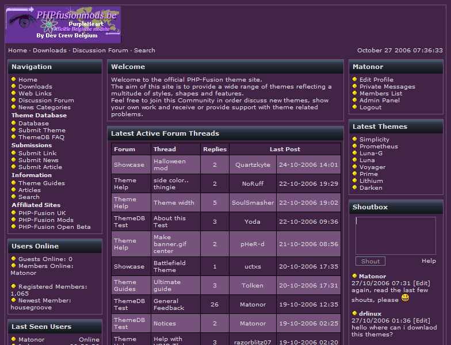451x345 pixels.
Task: View uctxs's profile in Last Post column
Action: click(253, 267)
